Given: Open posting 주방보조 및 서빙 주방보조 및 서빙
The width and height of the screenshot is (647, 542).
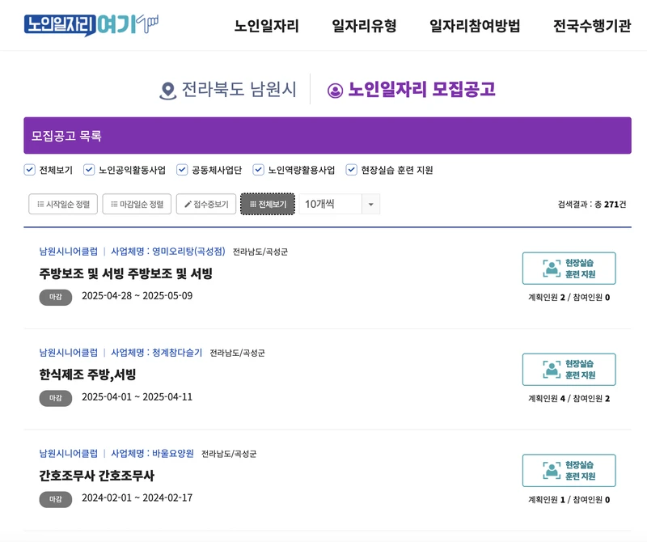Looking at the screenshot, I should pos(125,273).
